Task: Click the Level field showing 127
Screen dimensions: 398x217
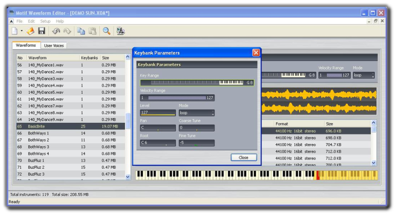Action: [158, 112]
